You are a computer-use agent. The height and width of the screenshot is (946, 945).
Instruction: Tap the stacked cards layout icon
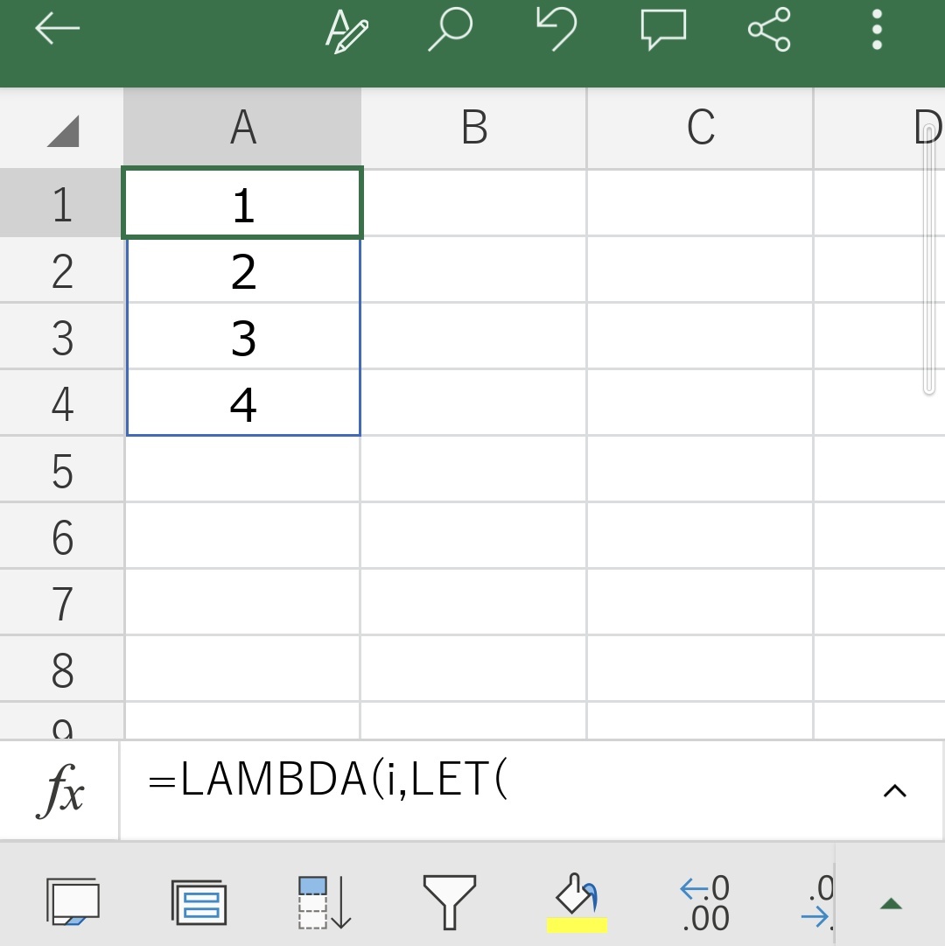click(x=199, y=902)
